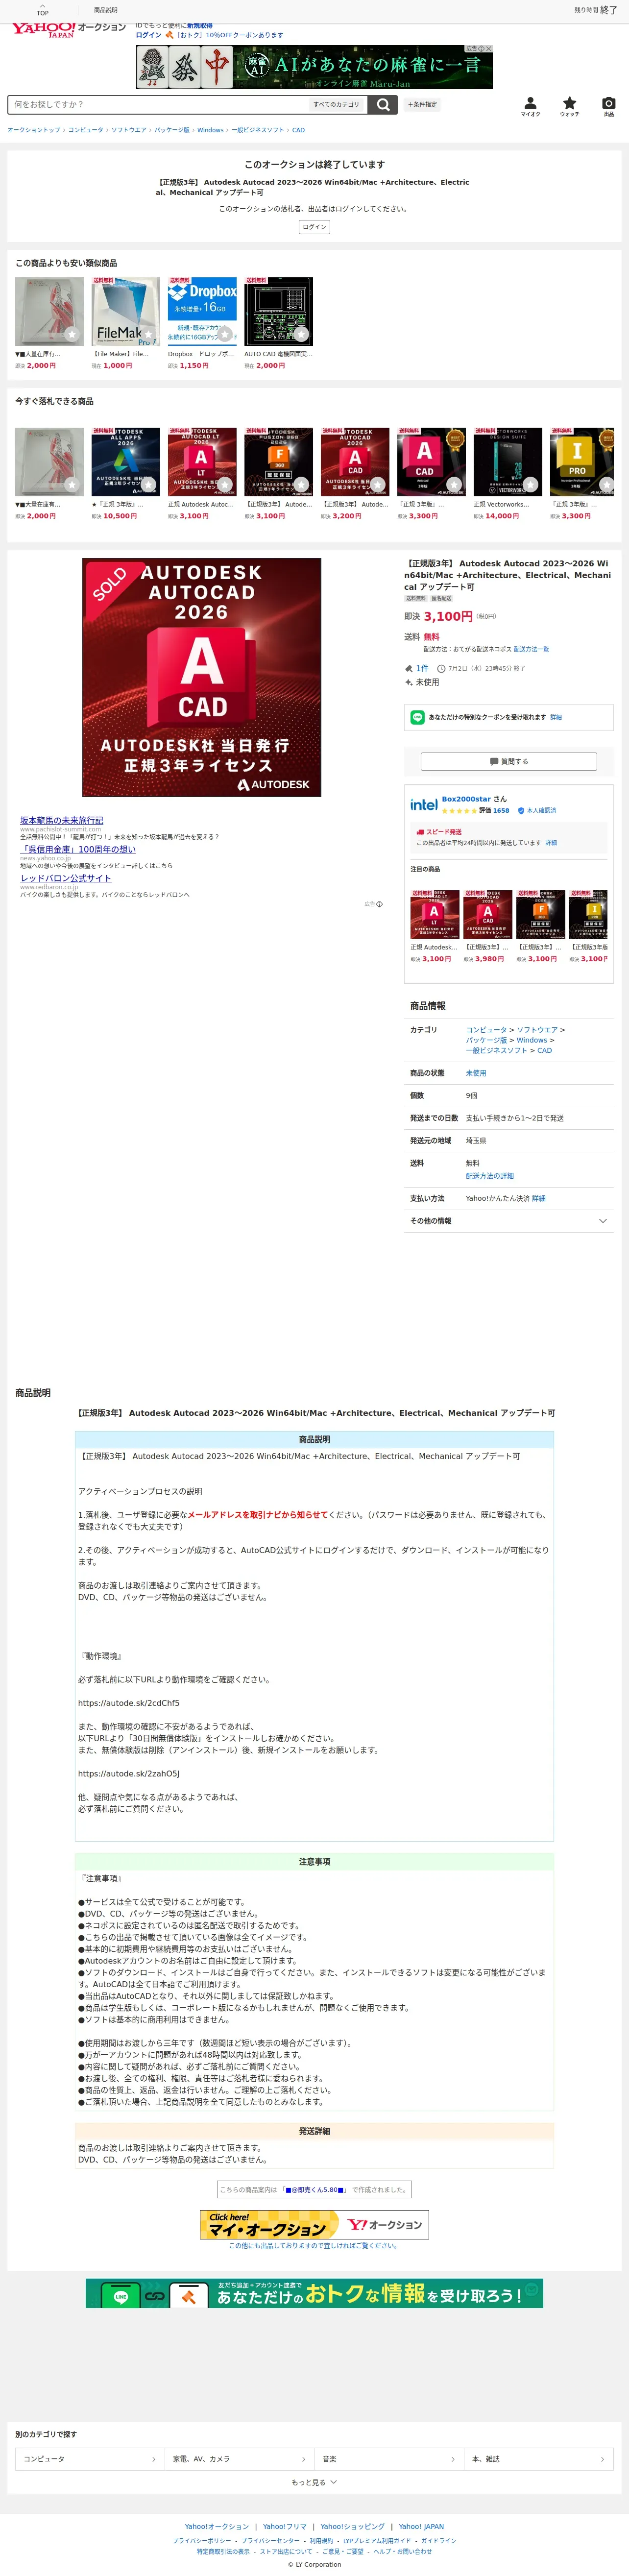Open the Watch list star icon
Viewport: 629px width, 2576px height.
569,106
